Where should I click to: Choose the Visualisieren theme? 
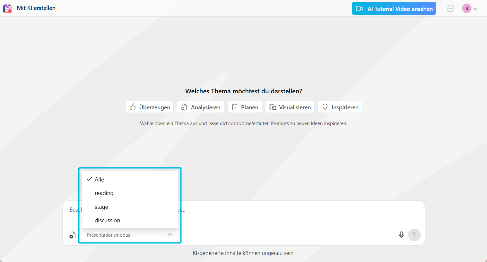(x=290, y=107)
